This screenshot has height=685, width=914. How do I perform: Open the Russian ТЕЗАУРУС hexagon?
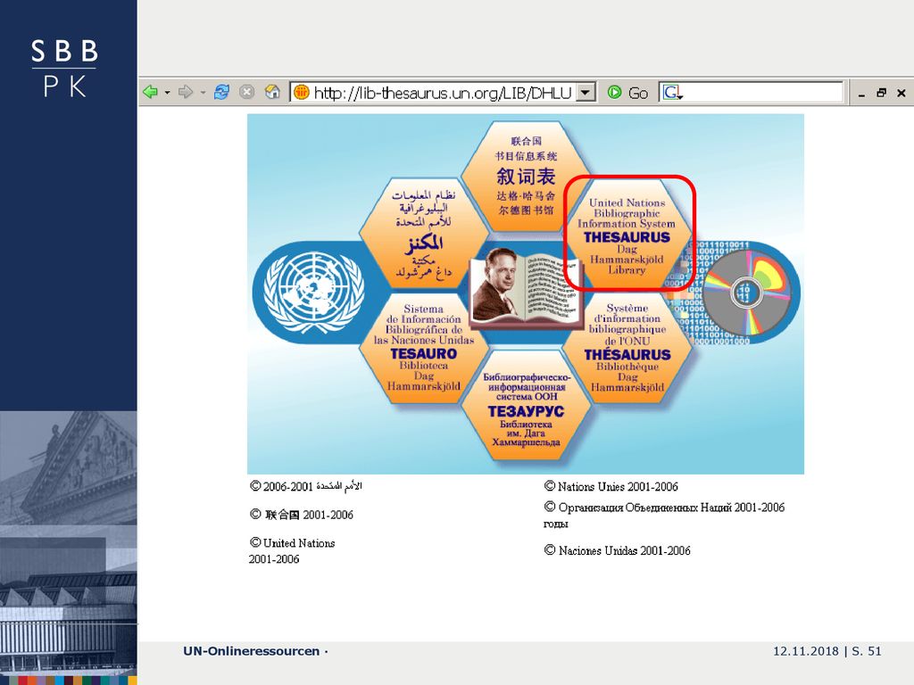tap(526, 406)
